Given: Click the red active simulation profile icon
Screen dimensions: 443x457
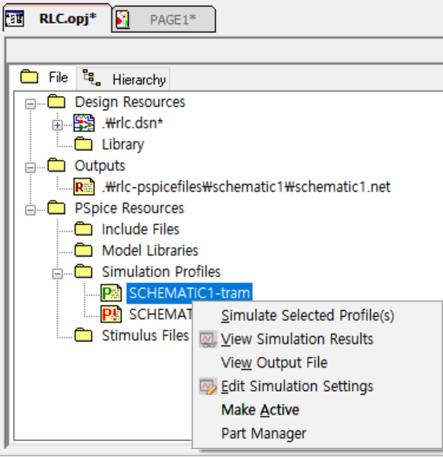Looking at the screenshot, I should pos(111,314).
